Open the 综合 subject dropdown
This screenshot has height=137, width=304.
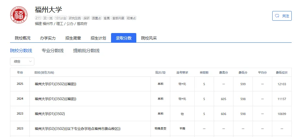(22, 62)
